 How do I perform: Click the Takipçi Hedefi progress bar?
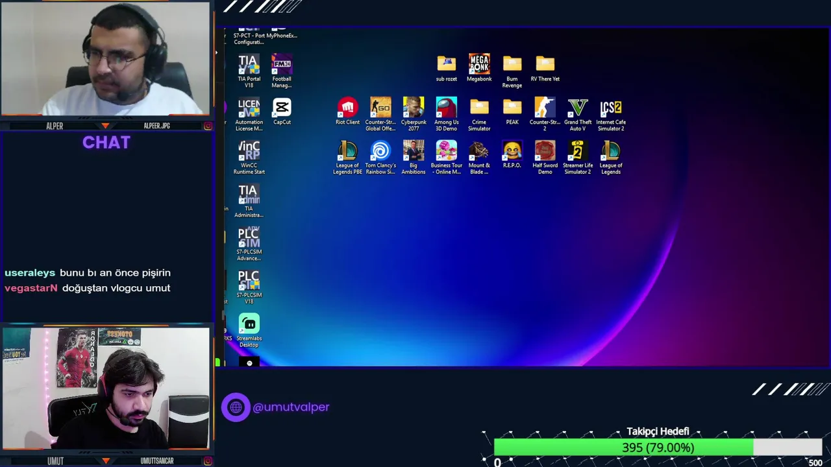658,448
